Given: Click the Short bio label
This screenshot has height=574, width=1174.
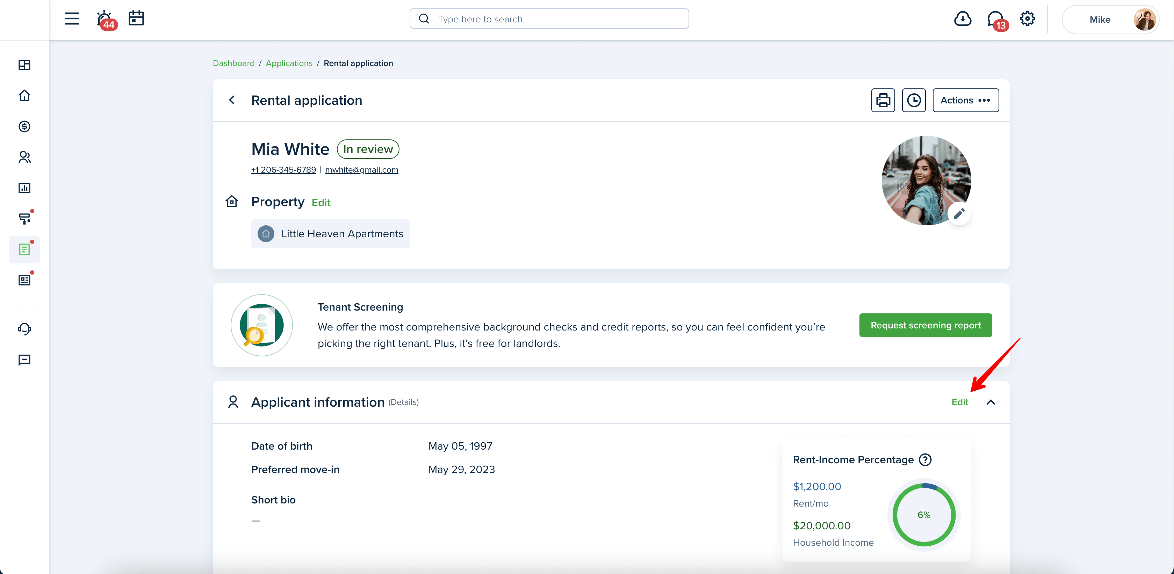Looking at the screenshot, I should click(273, 500).
